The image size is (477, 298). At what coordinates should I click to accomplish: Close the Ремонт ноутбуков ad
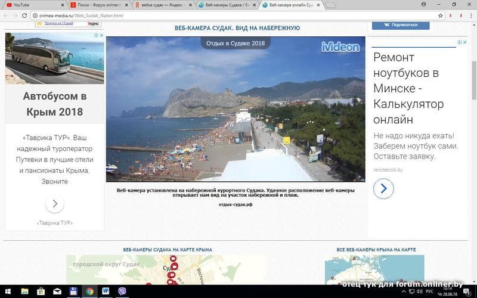tap(465, 42)
